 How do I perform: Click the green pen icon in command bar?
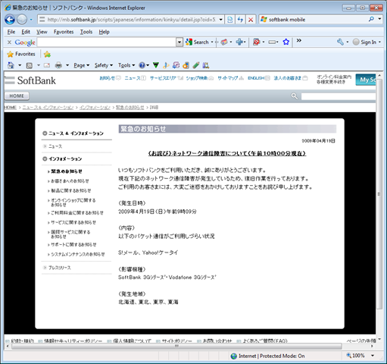[196, 65]
